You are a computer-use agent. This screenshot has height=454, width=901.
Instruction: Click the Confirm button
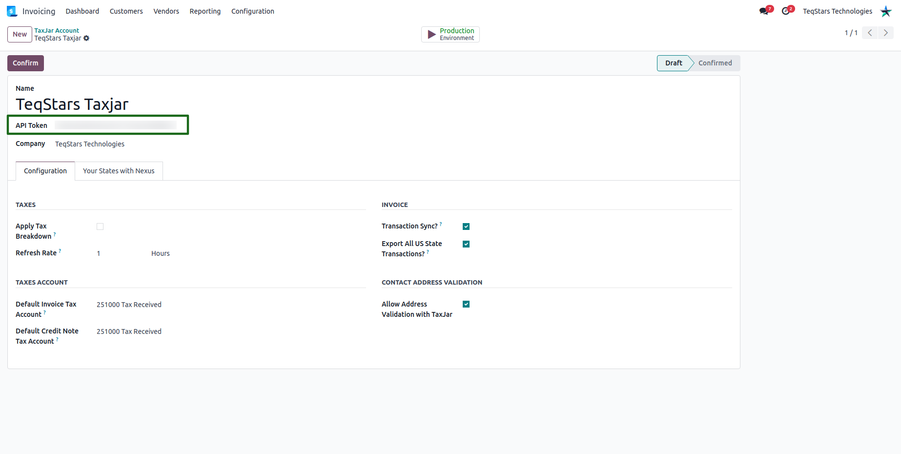click(25, 63)
